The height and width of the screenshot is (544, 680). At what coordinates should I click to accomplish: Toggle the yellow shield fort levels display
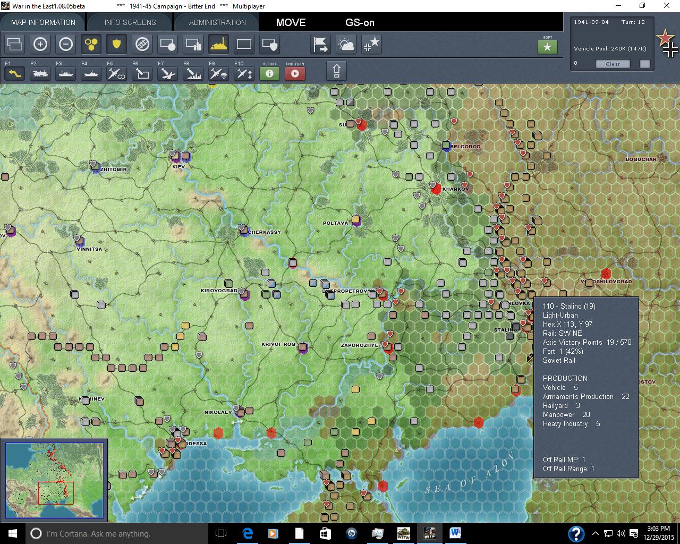pos(117,44)
